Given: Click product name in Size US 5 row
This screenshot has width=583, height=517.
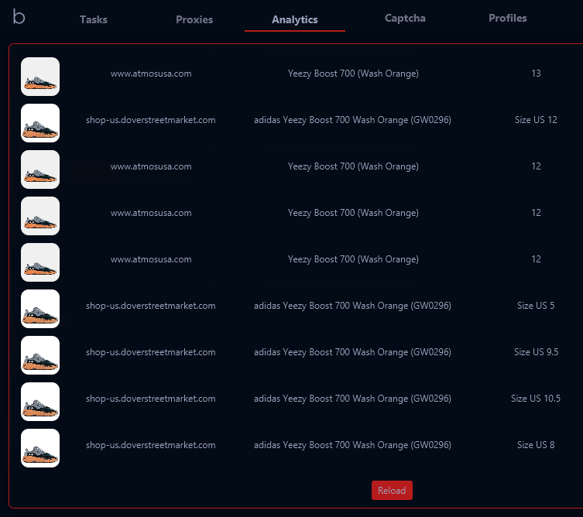Looking at the screenshot, I should click(352, 306).
